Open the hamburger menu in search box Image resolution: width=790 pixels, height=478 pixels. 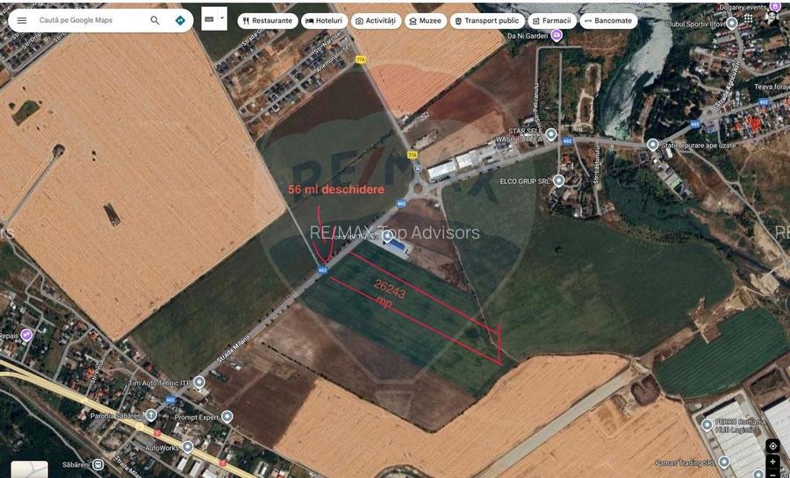22,21
